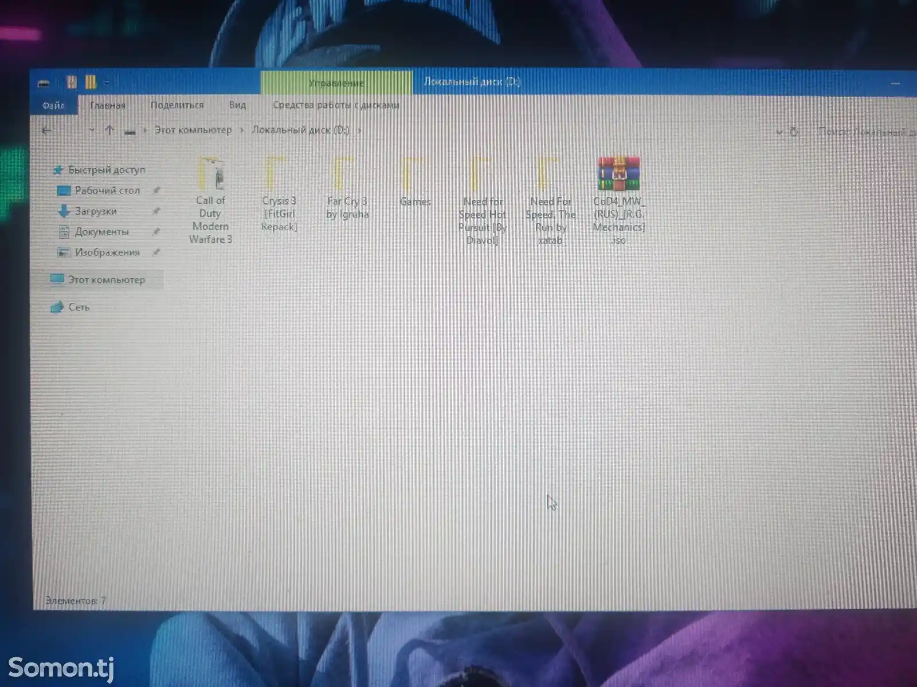The width and height of the screenshot is (917, 687).
Task: Click the Network icon next to Сеть
Action: coord(57,307)
